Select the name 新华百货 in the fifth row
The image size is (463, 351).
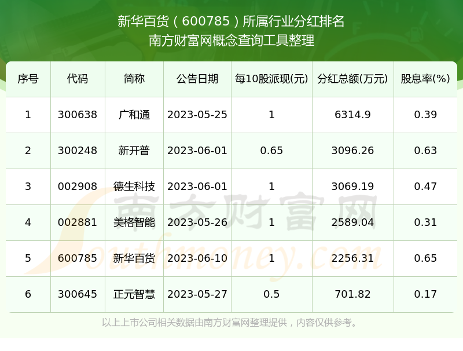[134, 258]
